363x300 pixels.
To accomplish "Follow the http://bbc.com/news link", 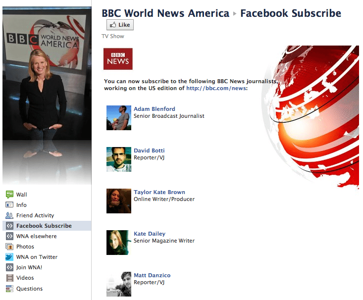I will (216, 88).
